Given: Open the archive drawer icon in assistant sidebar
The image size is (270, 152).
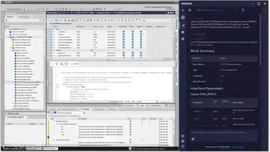Looking at the screenshot, I should coord(183,39).
